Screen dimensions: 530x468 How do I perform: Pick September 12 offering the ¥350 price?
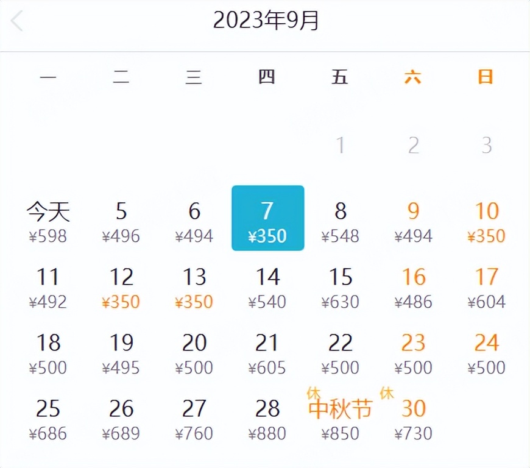122,287
